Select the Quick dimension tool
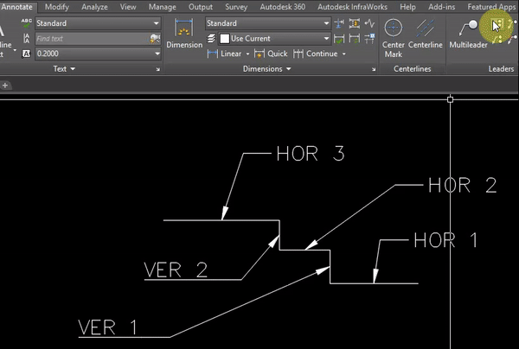The image size is (519, 349). coord(271,54)
